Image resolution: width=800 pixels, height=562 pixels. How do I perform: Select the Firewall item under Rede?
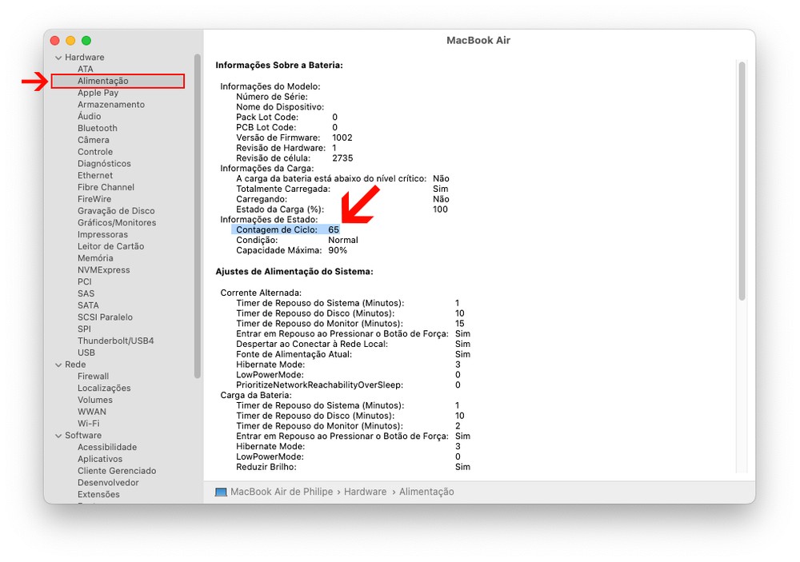pyautogui.click(x=93, y=377)
